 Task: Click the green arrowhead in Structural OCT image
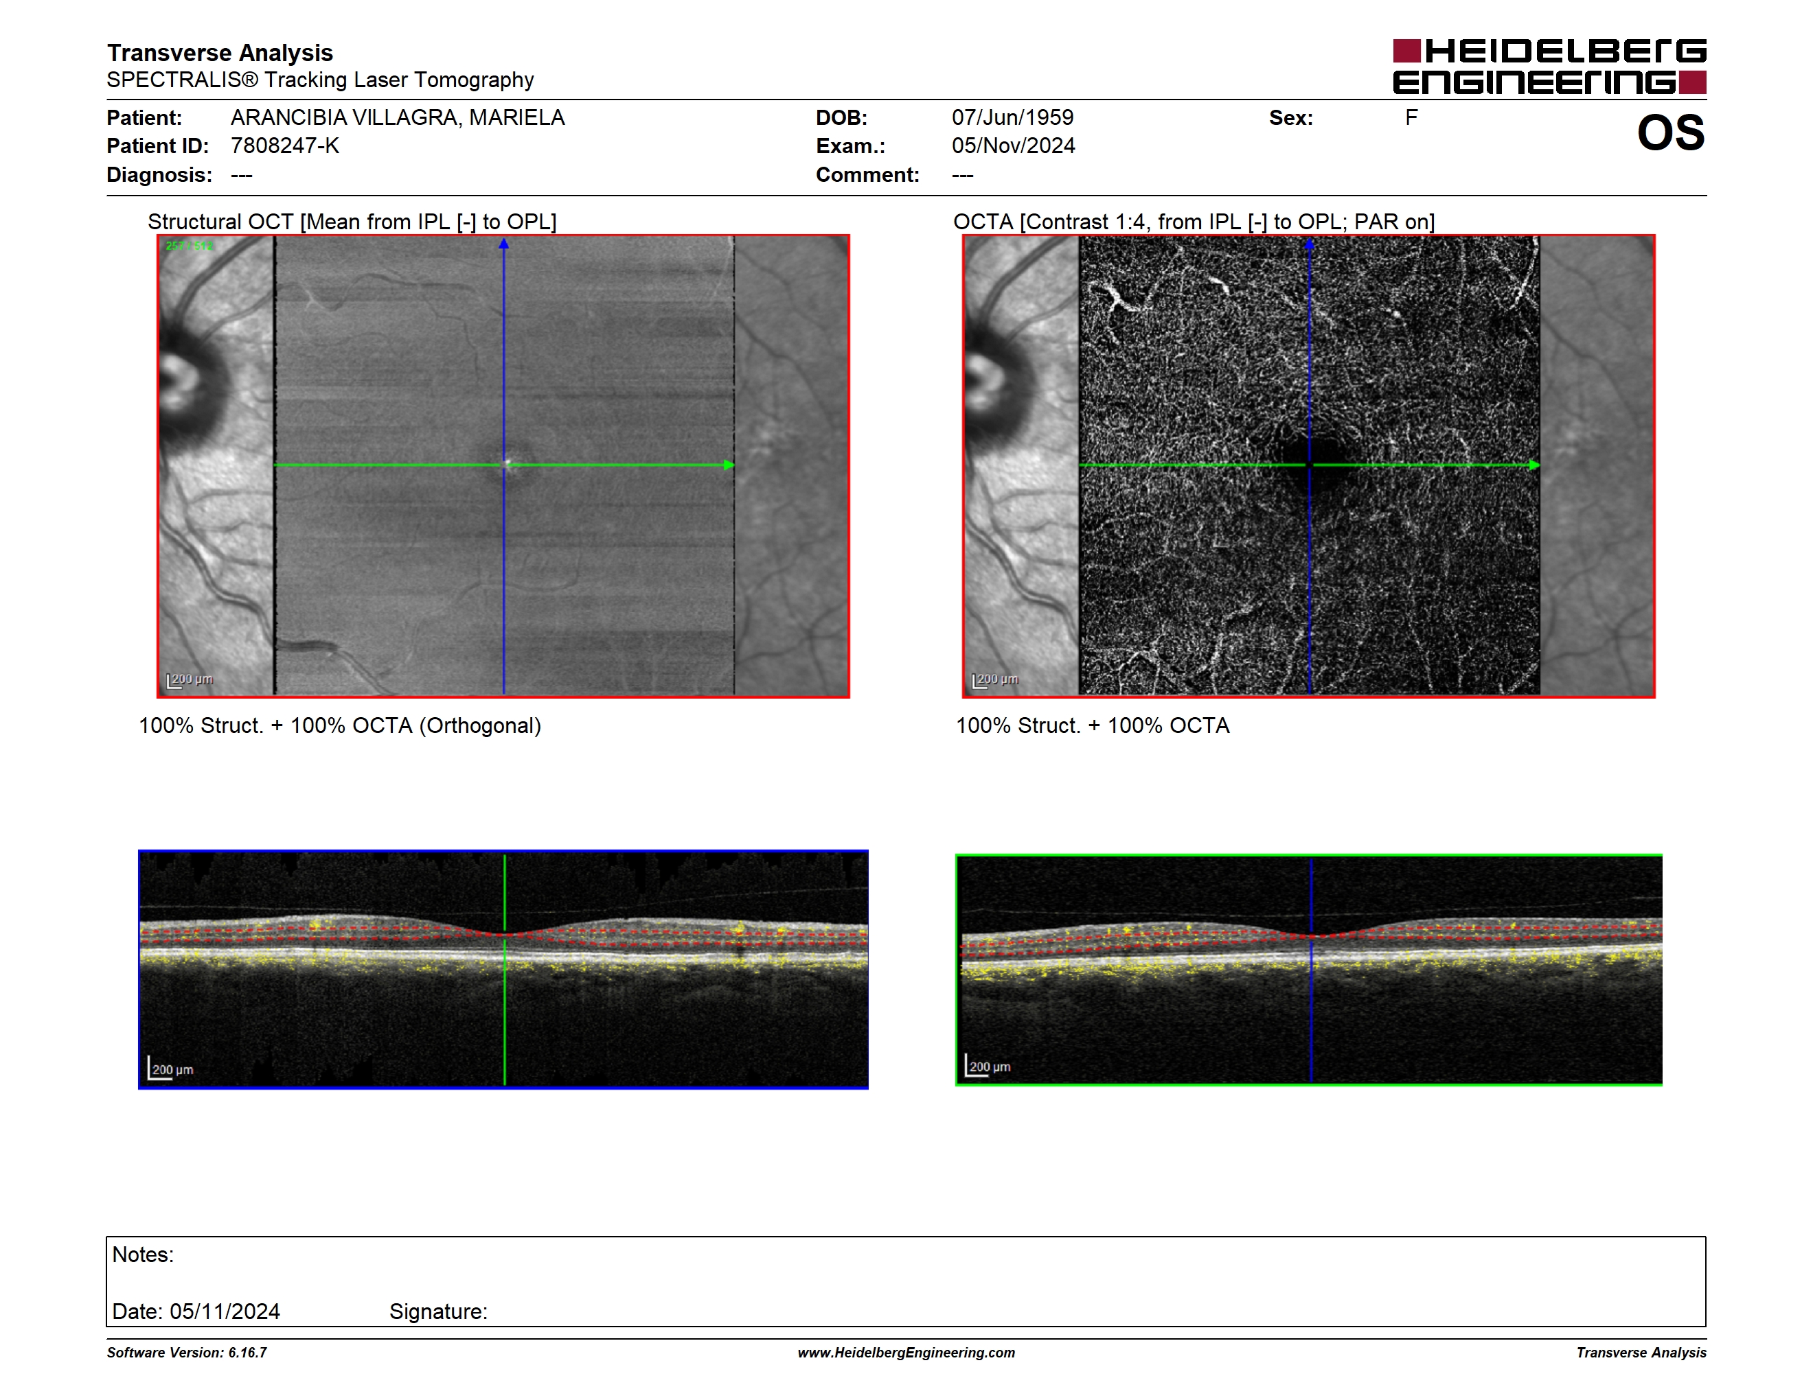729,465
